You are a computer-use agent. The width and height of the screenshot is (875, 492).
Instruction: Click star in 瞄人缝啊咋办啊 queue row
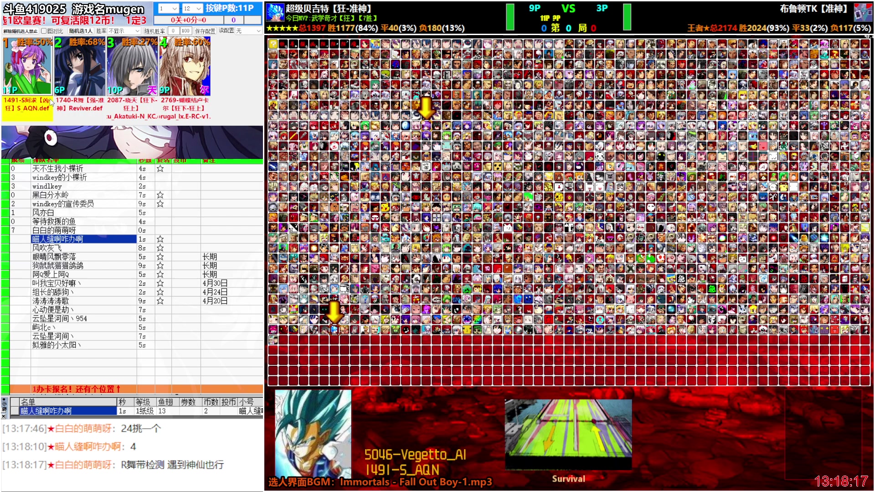pyautogui.click(x=160, y=239)
